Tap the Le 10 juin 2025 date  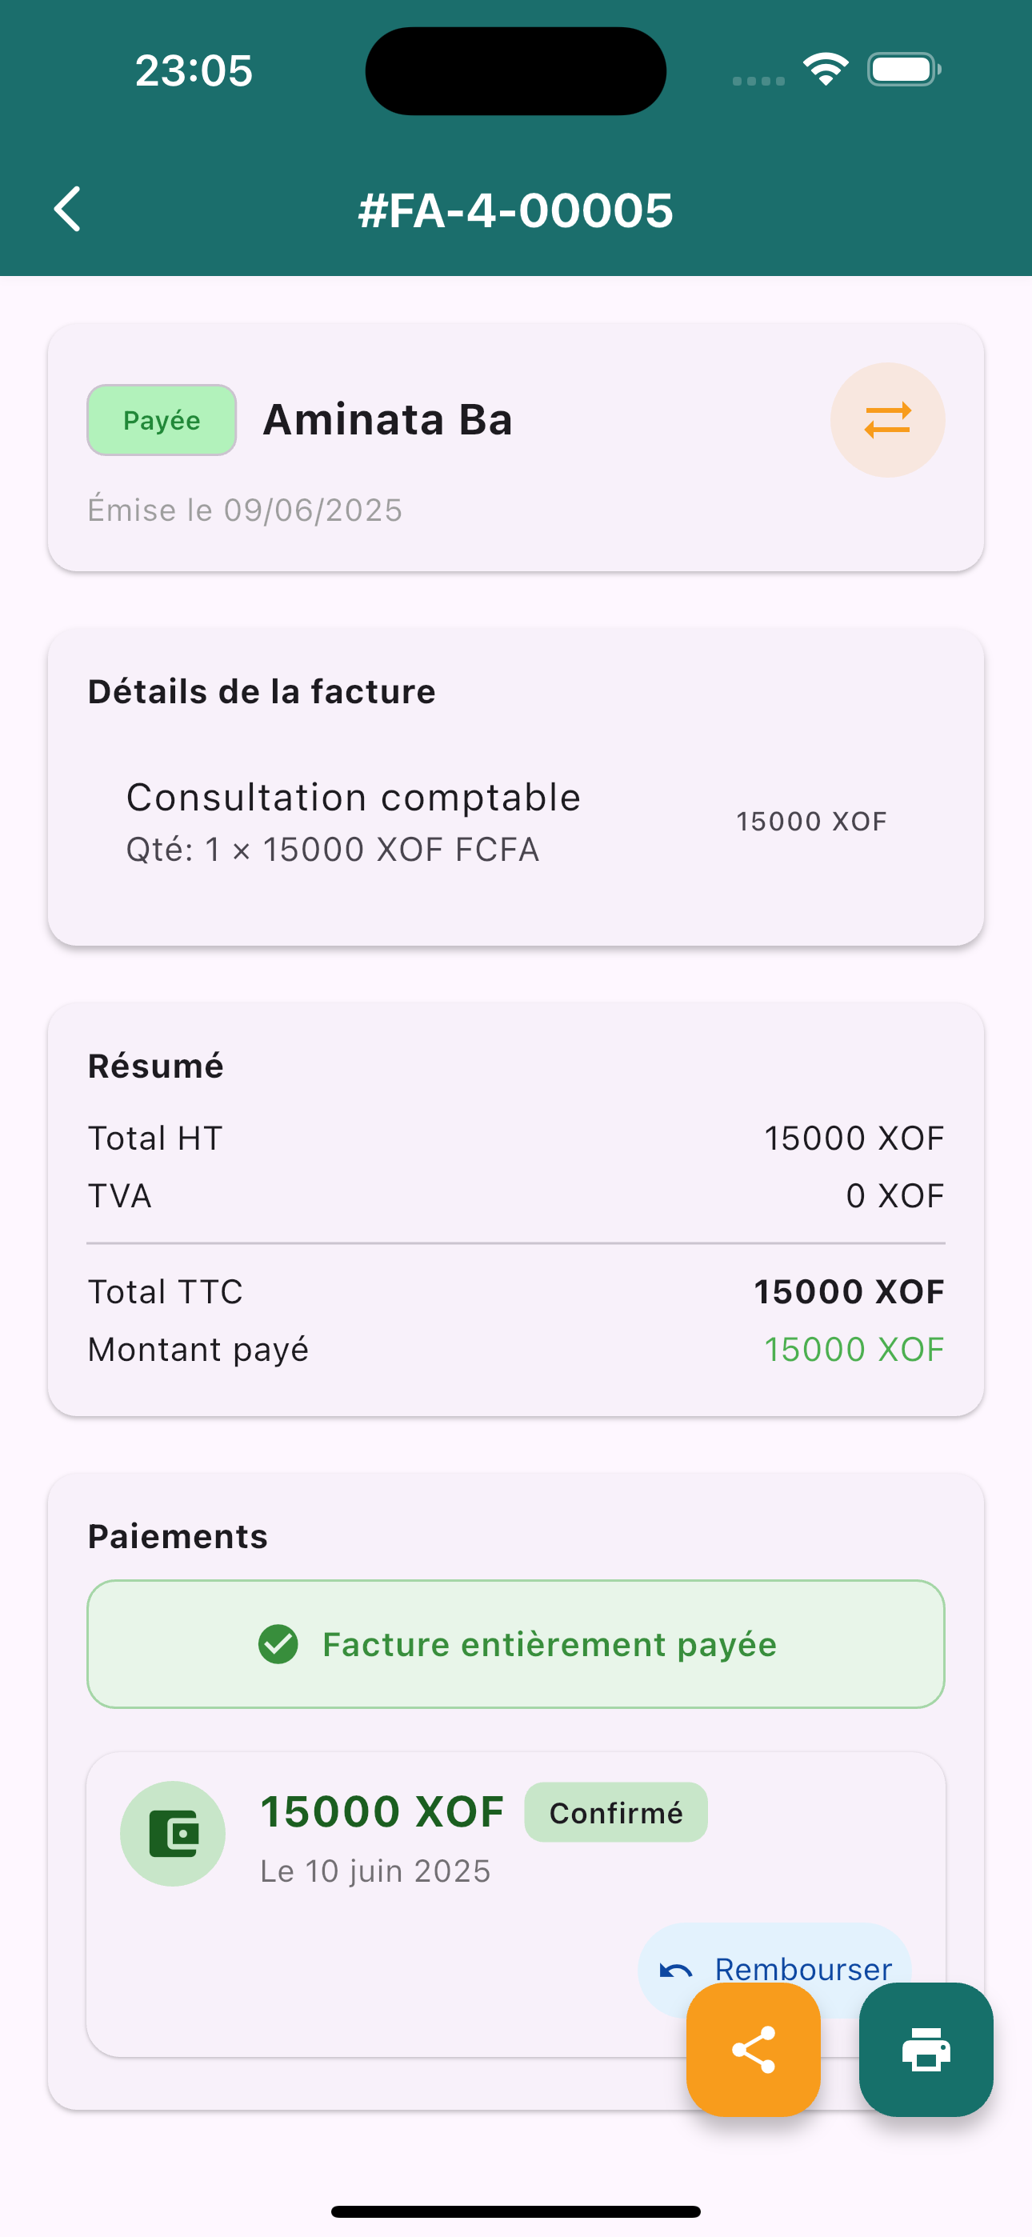[x=375, y=1871]
